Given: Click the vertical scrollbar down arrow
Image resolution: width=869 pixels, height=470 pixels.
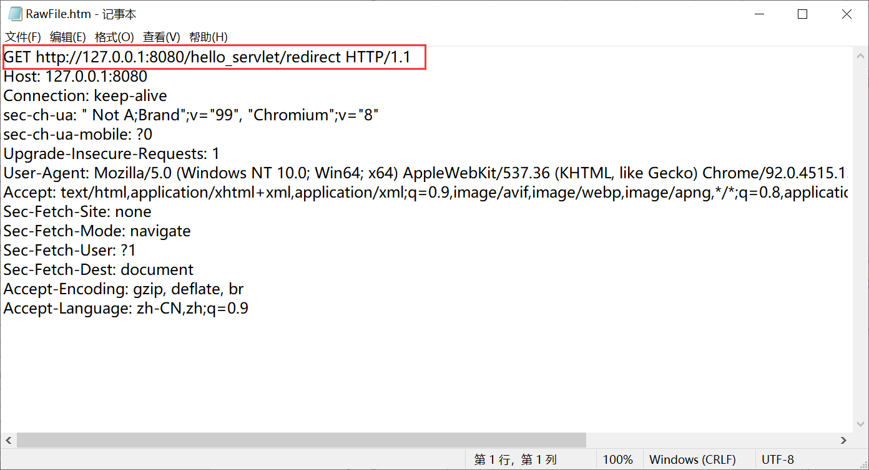Looking at the screenshot, I should pyautogui.click(x=860, y=424).
